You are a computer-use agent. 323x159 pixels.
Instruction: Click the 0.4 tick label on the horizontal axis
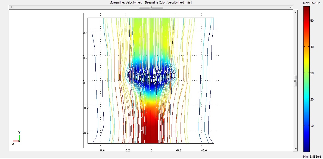pyautogui.click(x=102, y=150)
